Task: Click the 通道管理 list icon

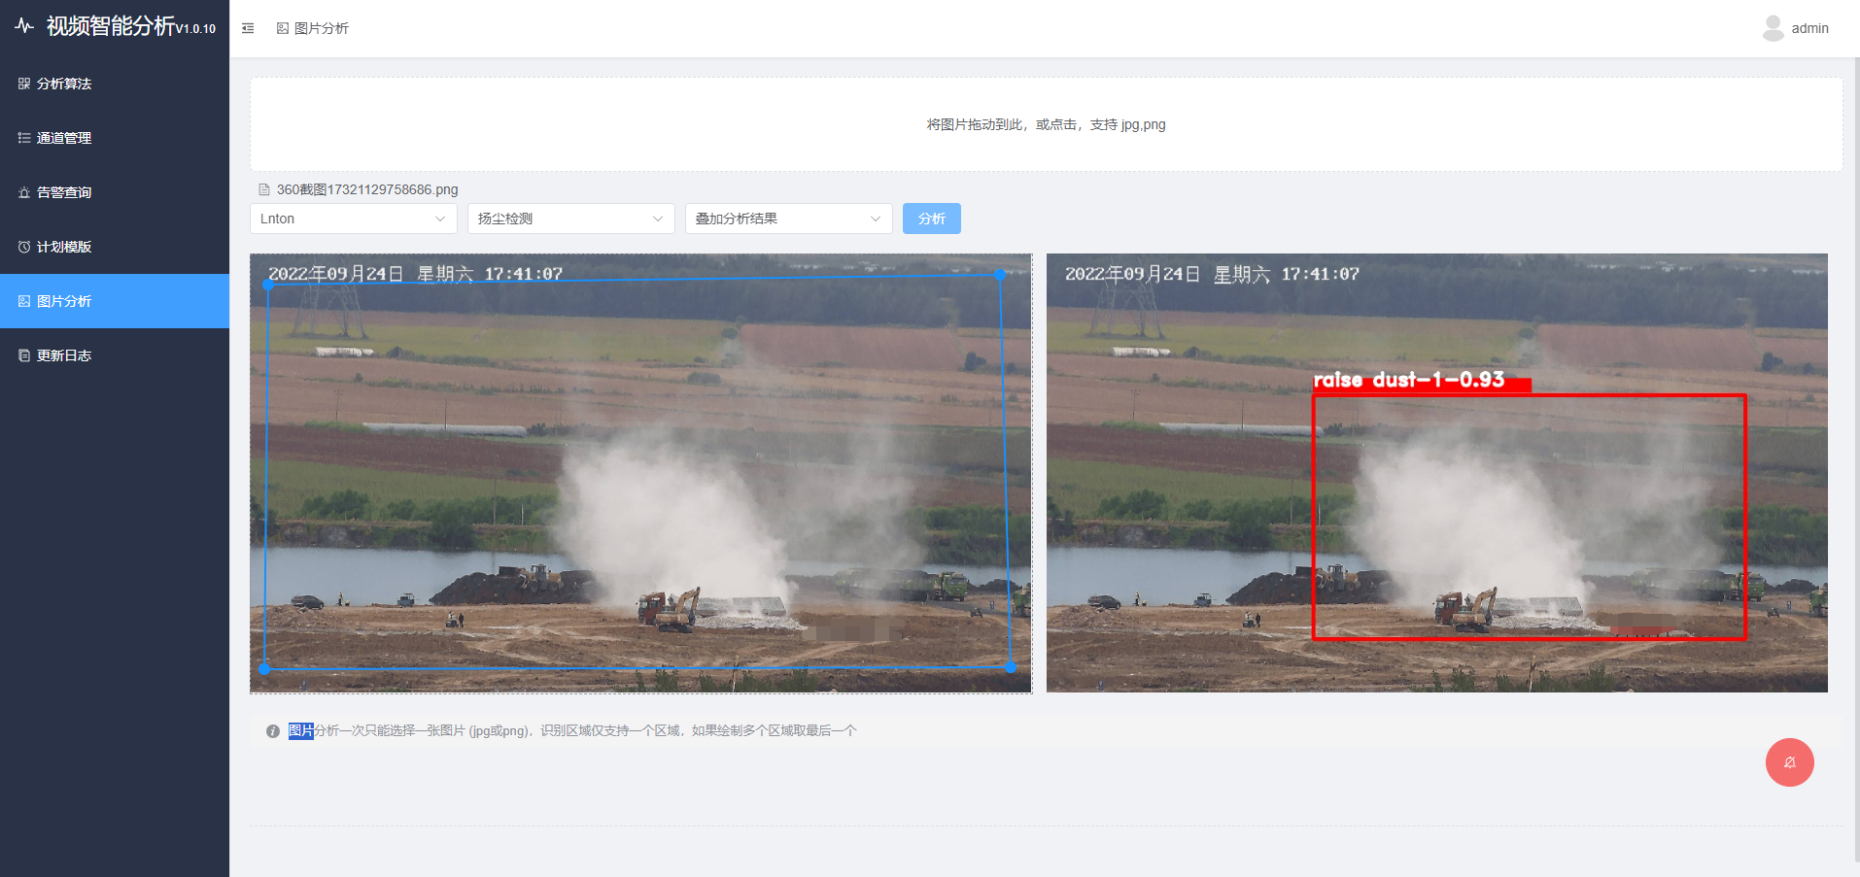Action: 24,138
